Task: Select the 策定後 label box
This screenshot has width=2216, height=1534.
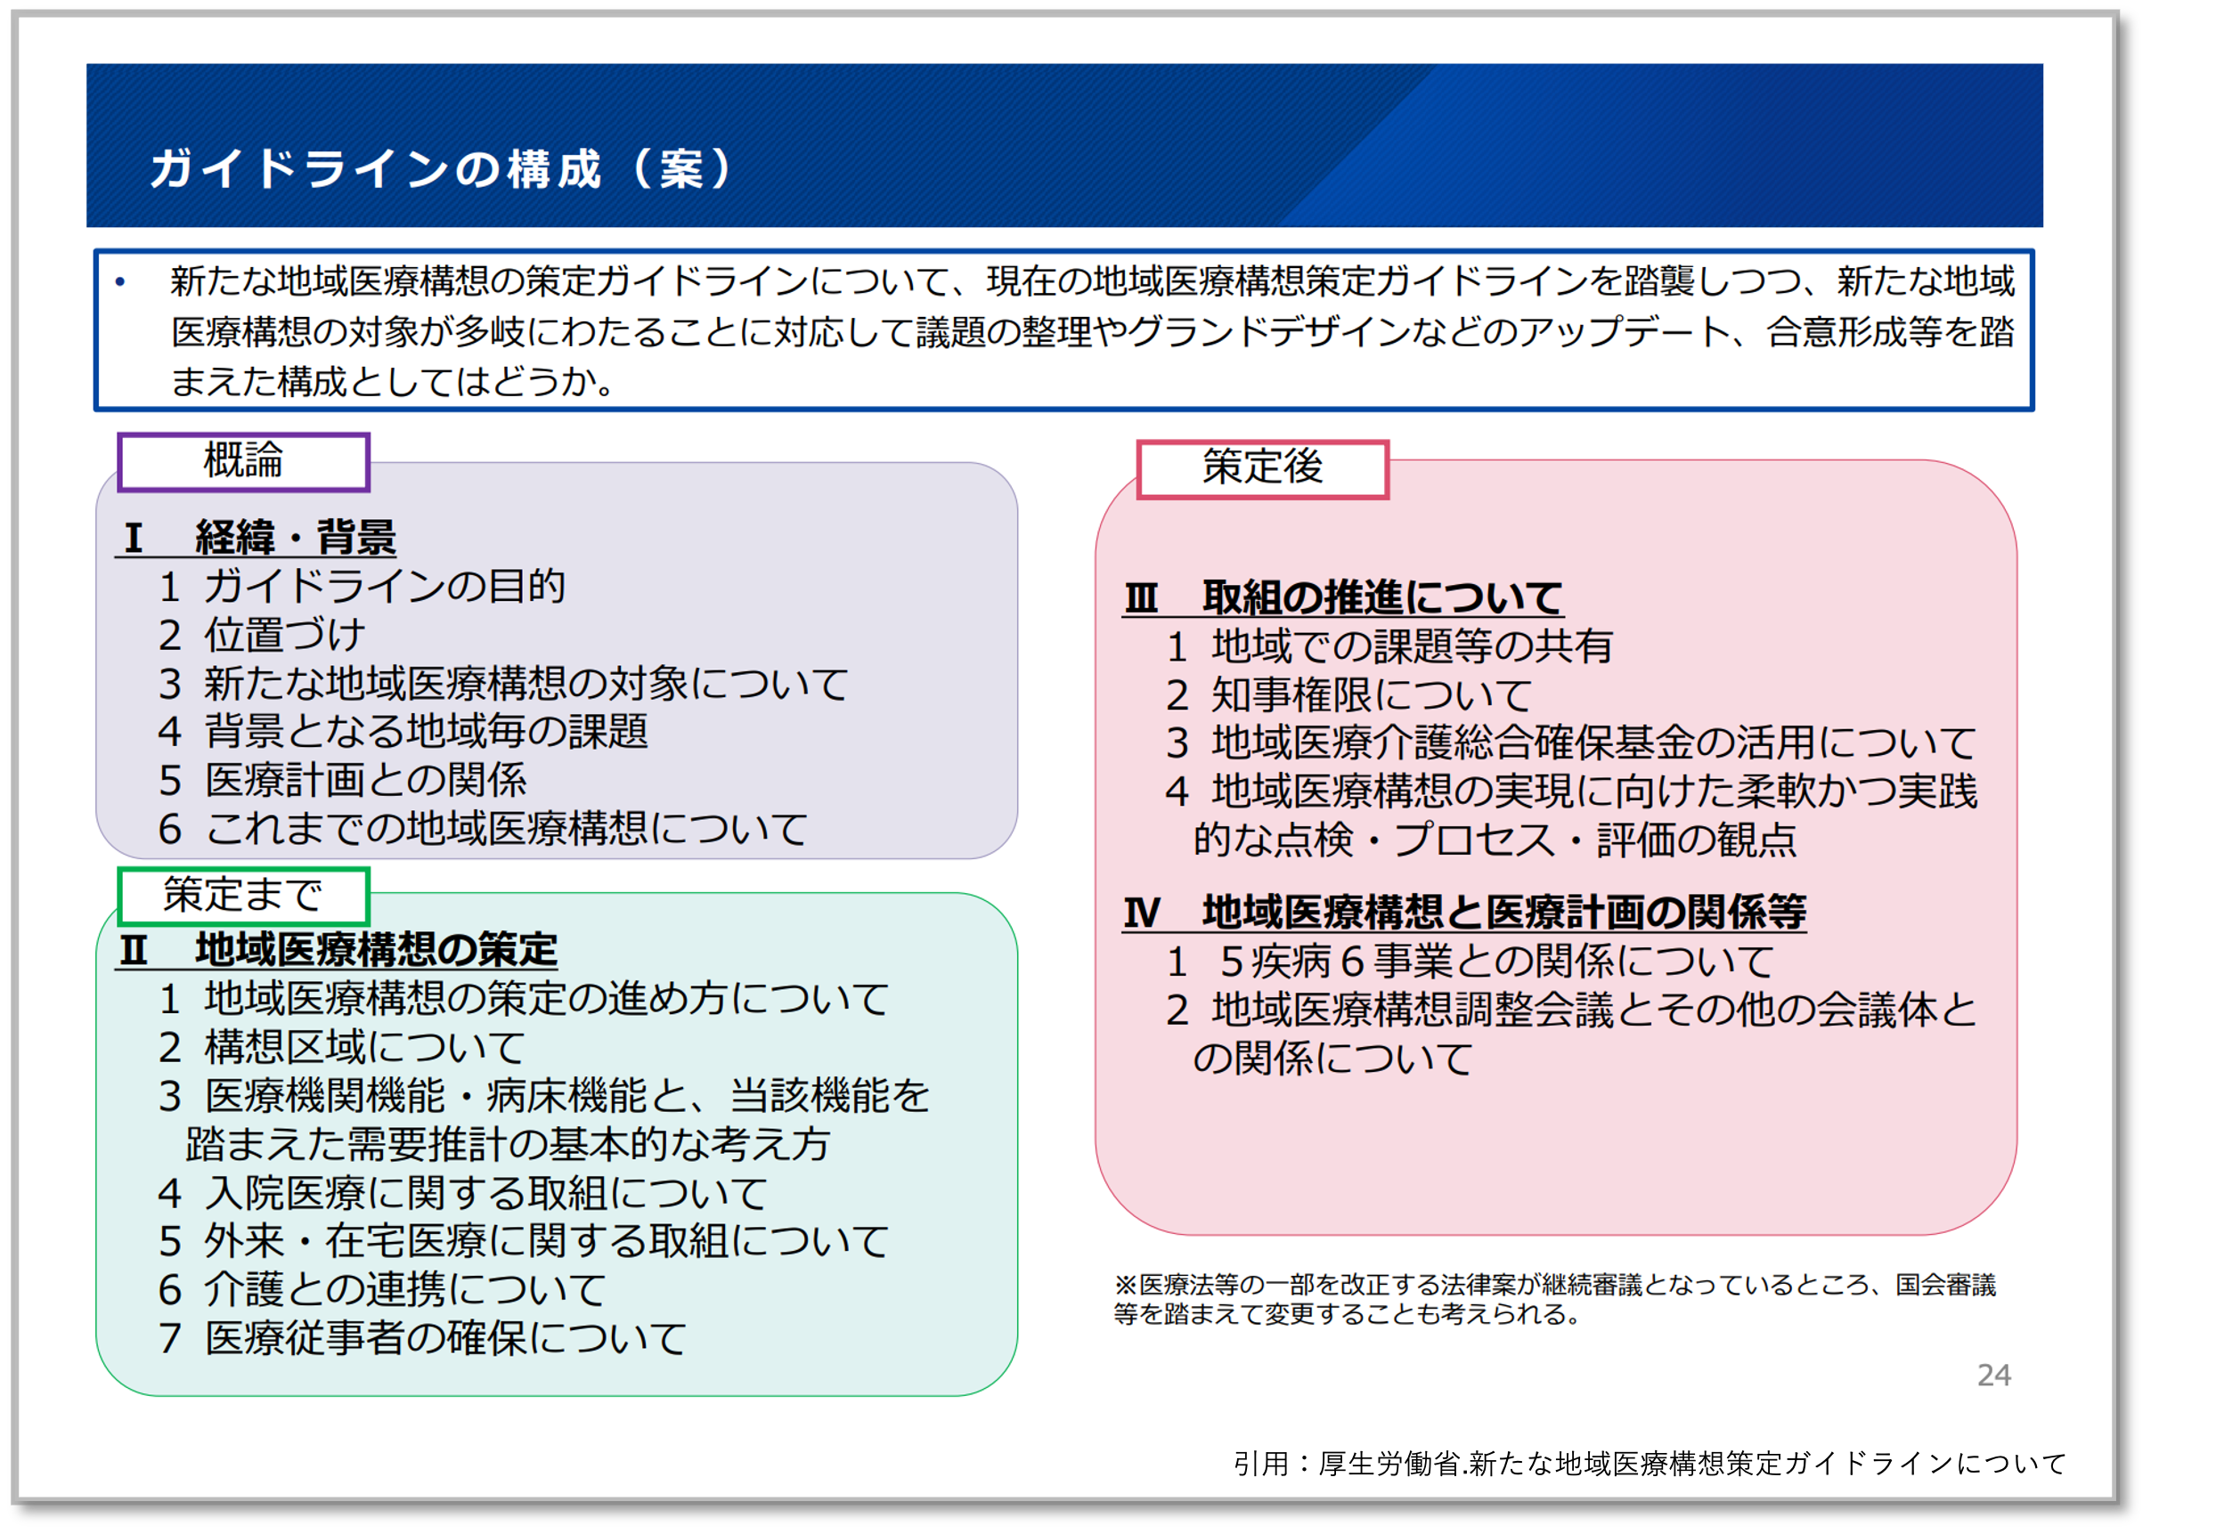Action: (1262, 468)
